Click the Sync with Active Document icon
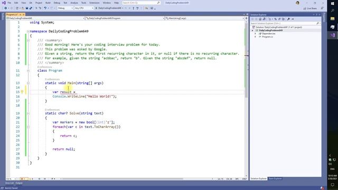This screenshot has height=190, width=338. (276, 19)
